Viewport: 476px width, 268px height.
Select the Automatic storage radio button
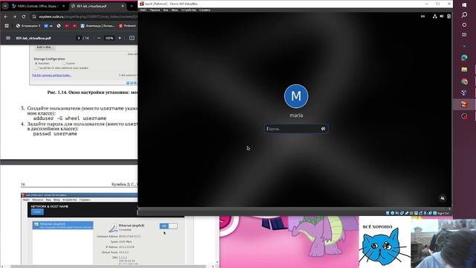36,63
